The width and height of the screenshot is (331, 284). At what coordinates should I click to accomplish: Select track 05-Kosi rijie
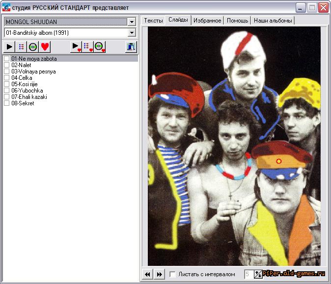pyautogui.click(x=25, y=84)
